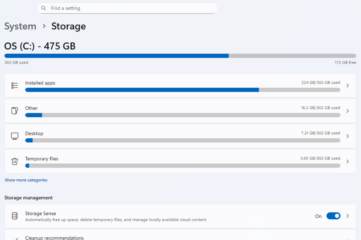Click Show more categories link
This screenshot has width=361, height=240.
pyautogui.click(x=26, y=180)
